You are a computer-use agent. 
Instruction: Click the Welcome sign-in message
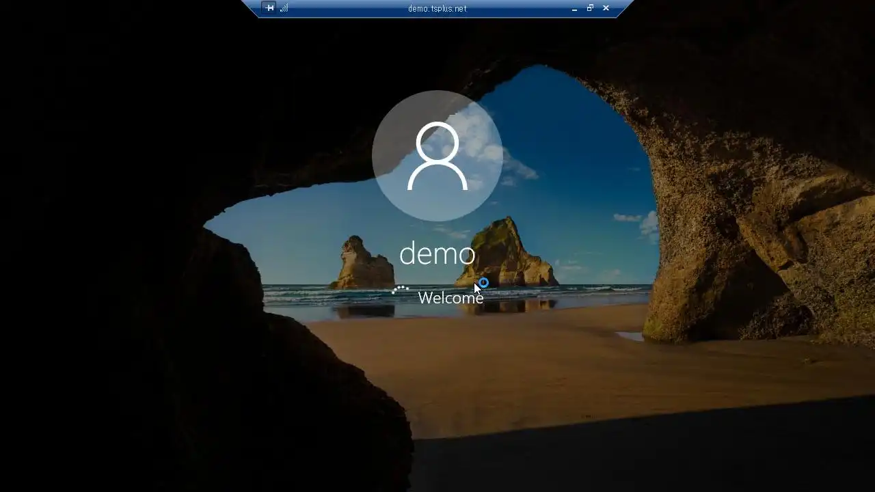click(x=450, y=298)
